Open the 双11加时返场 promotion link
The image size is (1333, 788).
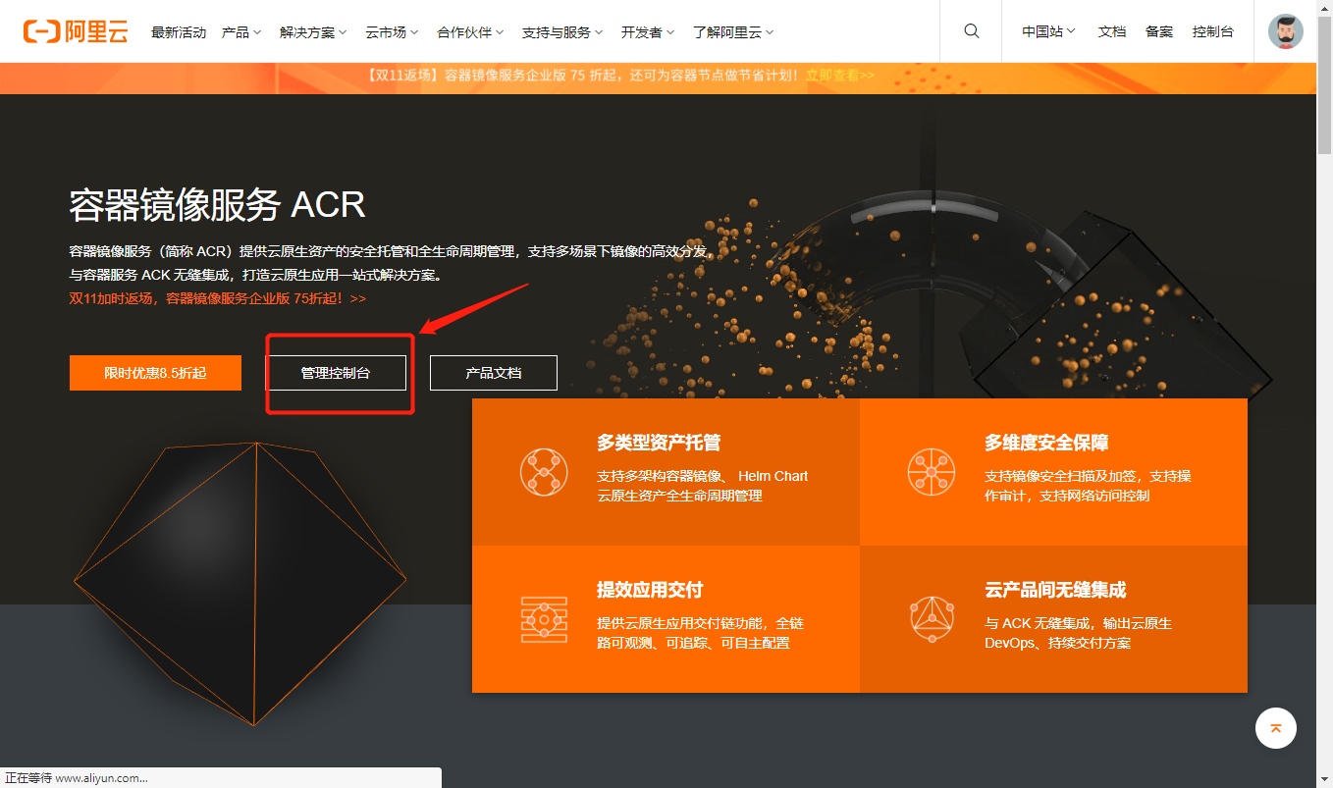[x=218, y=298]
